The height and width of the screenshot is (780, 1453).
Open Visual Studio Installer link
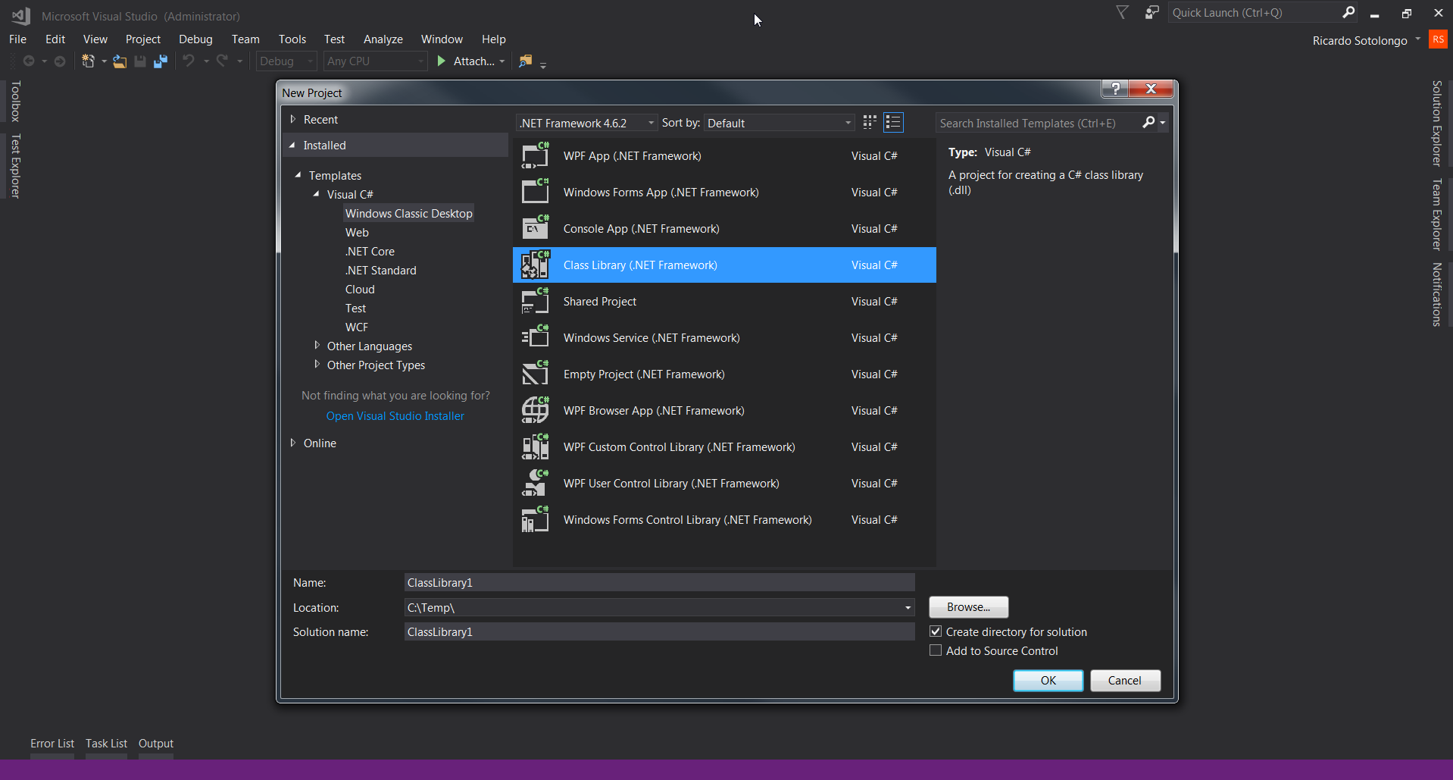395,416
